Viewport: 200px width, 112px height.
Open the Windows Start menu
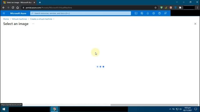4,109
